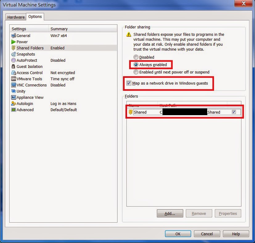This screenshot has width=255, height=243.
Task: Click the Add... button
Action: coord(170,213)
